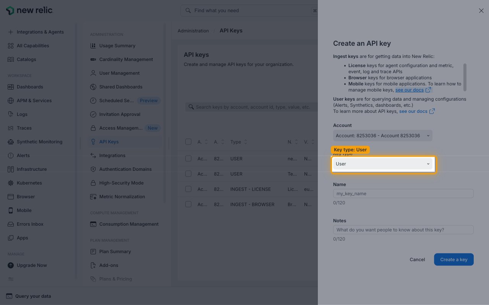
Task: Open All Capabilities grid icon
Action: [x=11, y=46]
